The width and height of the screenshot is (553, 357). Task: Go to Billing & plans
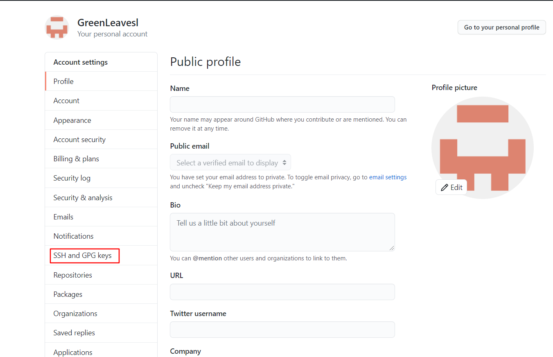(x=101, y=158)
